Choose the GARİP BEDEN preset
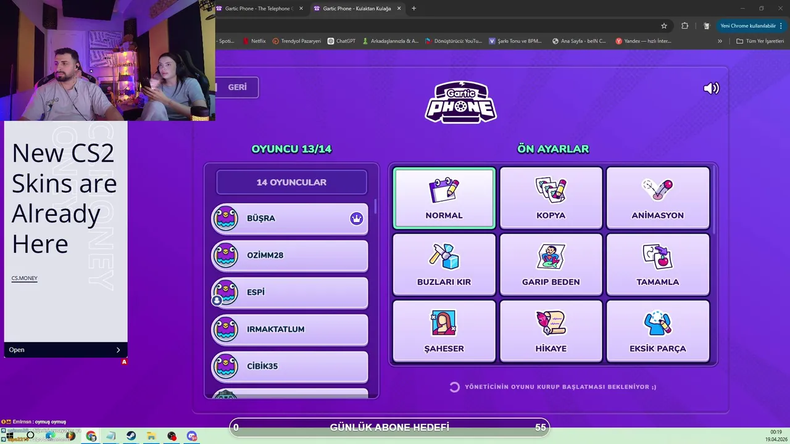 [551, 265]
